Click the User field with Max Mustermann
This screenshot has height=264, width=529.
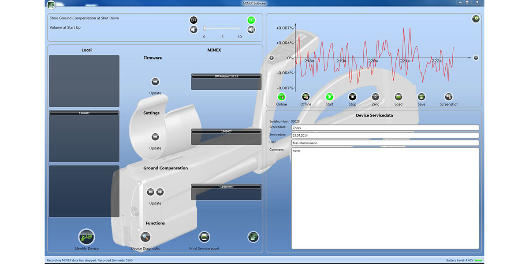pyautogui.click(x=385, y=143)
